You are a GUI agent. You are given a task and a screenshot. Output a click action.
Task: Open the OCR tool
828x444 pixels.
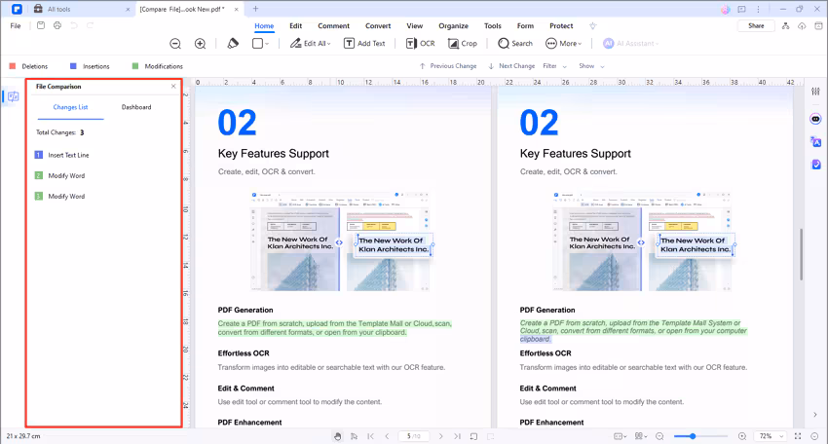coord(421,44)
